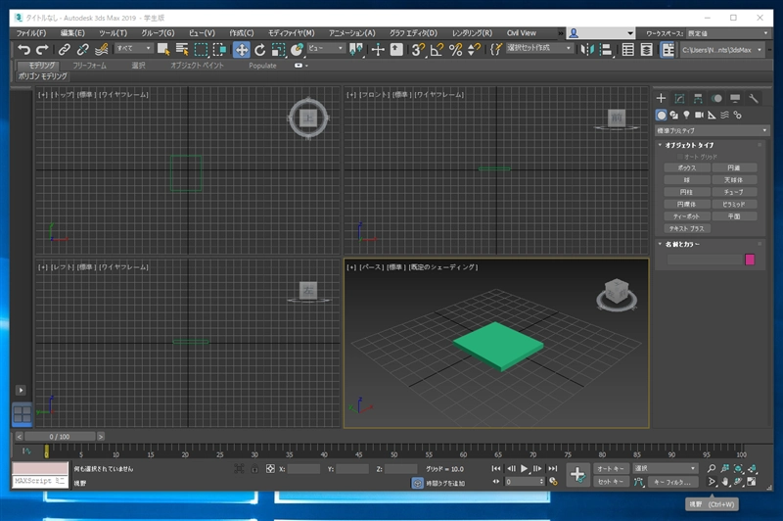Screen dimensions: 783x521
Task: Select the Lights category in Create panel
Action: tap(687, 115)
